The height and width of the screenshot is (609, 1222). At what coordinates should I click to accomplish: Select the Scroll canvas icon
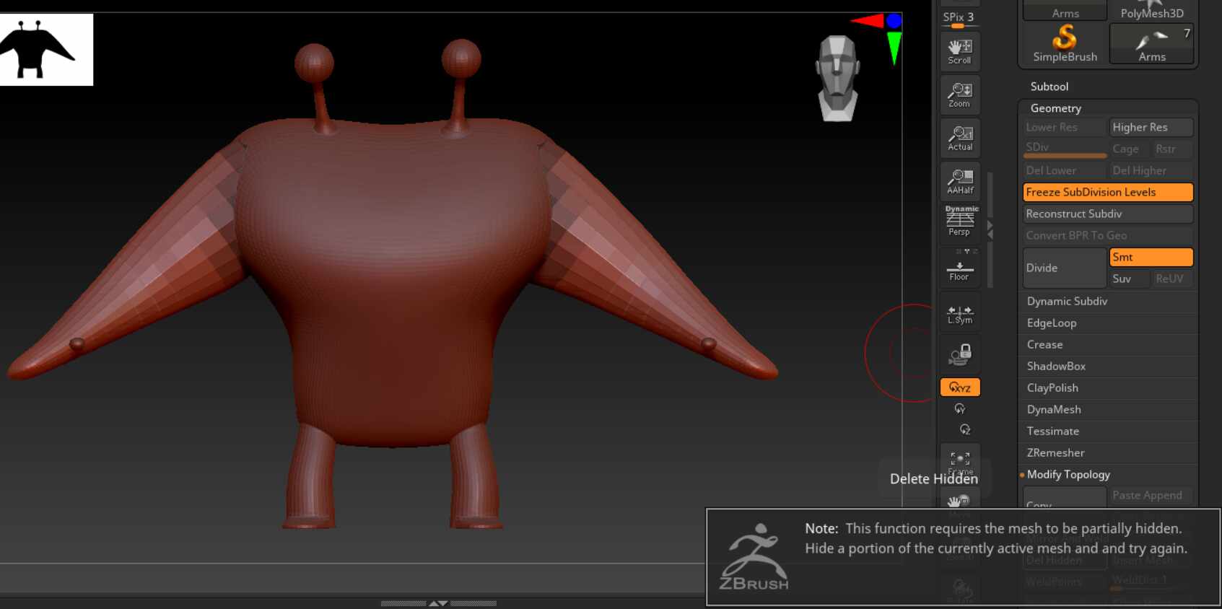click(959, 51)
